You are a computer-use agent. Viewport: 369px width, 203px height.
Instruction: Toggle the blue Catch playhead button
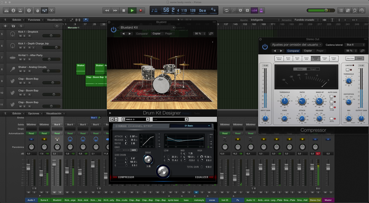86,20
